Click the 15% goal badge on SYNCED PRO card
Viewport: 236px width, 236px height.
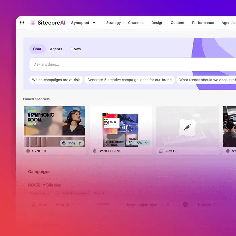pos(138,143)
